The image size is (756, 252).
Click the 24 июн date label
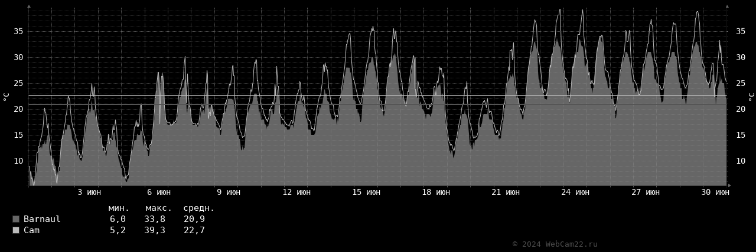click(x=575, y=192)
